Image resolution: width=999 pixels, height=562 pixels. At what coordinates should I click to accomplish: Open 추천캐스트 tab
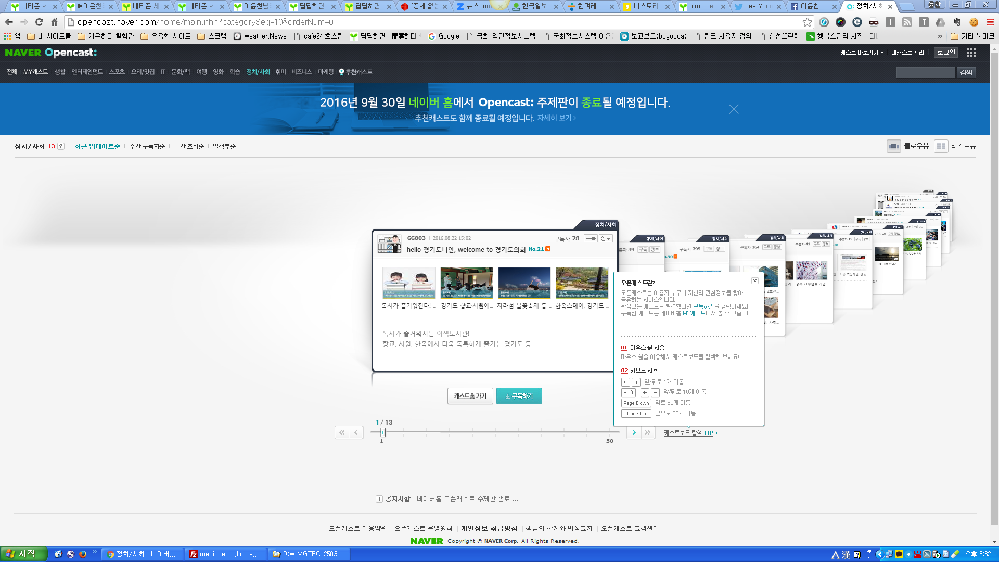pyautogui.click(x=355, y=72)
